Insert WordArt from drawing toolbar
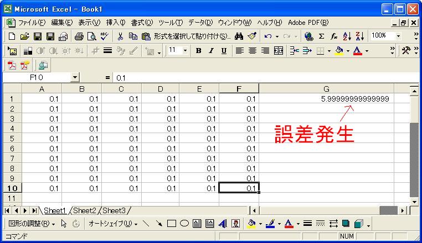Viewport: 422px width, 243px height. pos(223,224)
